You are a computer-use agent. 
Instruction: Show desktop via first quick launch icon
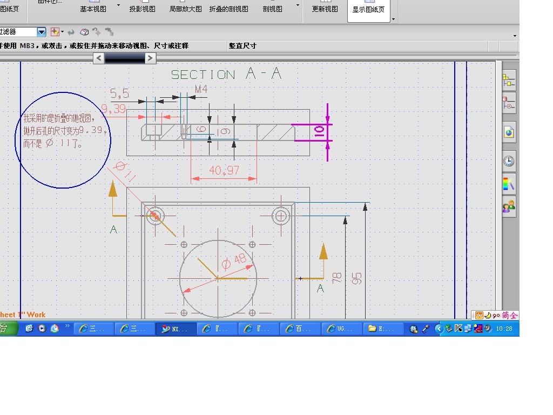click(x=29, y=329)
